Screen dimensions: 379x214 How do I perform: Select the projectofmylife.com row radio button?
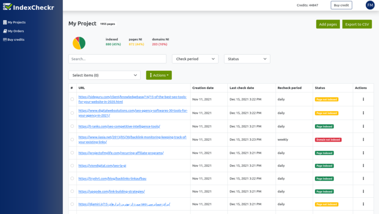(x=72, y=153)
